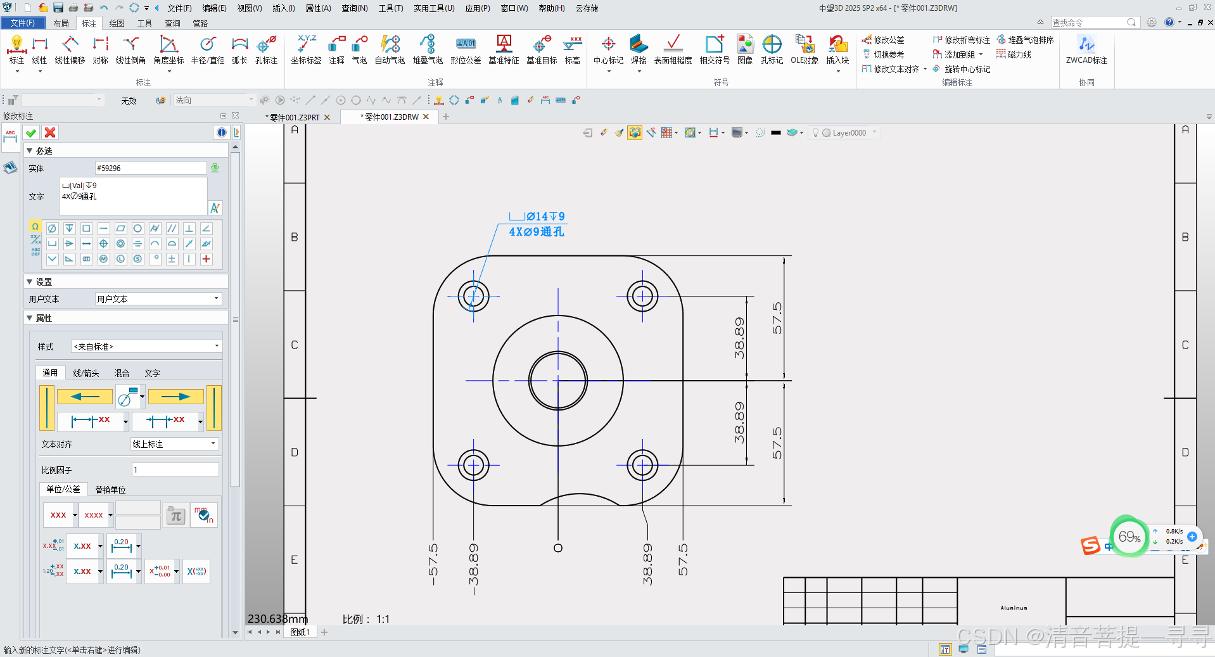
Task: Cancel the dimension edit with red X
Action: coord(50,132)
